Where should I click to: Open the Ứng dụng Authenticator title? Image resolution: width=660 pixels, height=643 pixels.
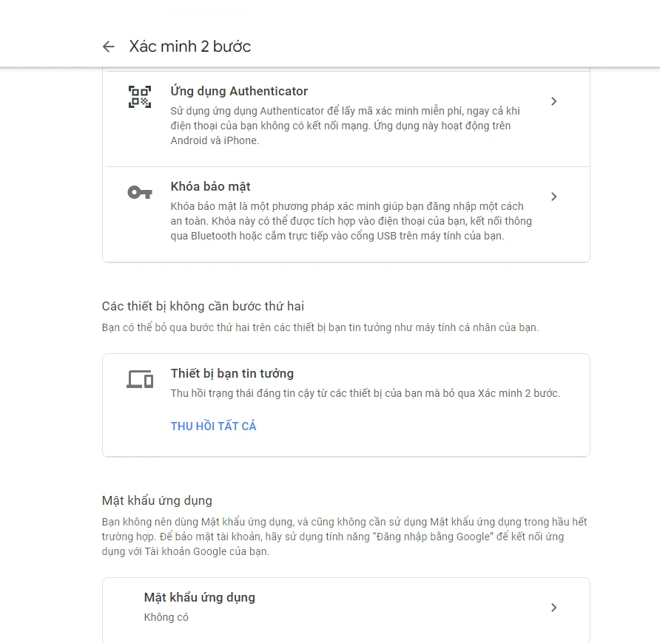pyautogui.click(x=239, y=91)
